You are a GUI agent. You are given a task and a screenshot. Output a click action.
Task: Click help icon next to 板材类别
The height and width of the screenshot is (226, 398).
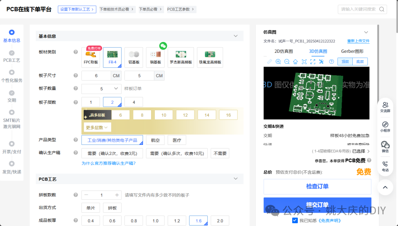coord(76,52)
